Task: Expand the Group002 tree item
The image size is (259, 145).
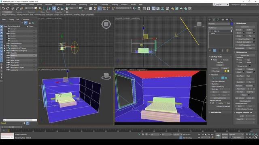Action: click(4, 46)
